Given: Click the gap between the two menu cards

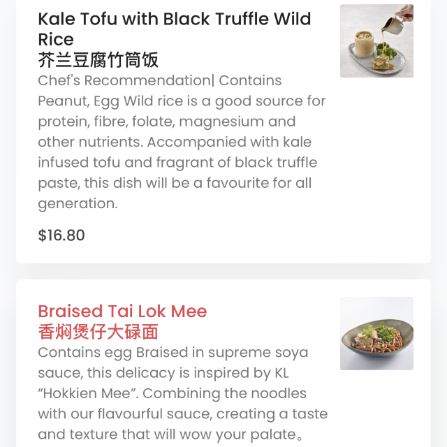Looking at the screenshot, I should point(223,272).
